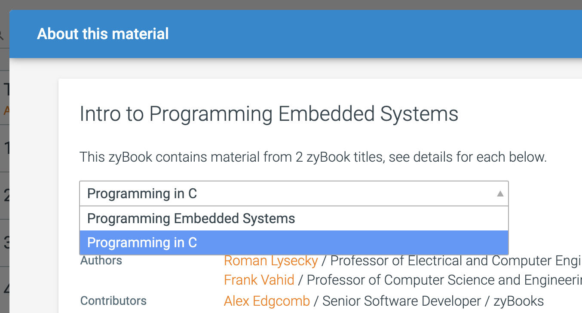Click the About this material heading
Viewport: 582px width, 313px height.
pos(103,34)
